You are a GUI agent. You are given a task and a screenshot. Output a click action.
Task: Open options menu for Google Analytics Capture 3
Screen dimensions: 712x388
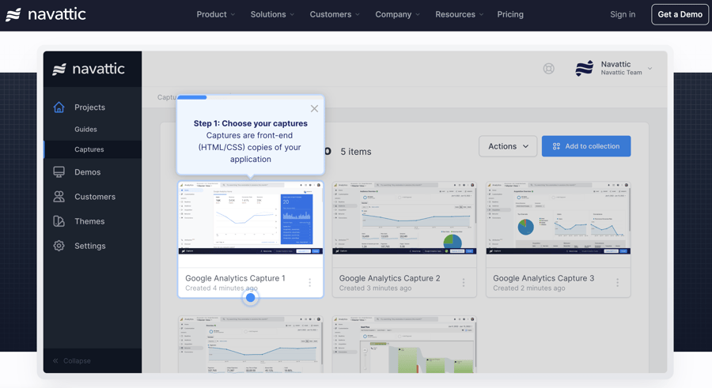[x=617, y=282]
